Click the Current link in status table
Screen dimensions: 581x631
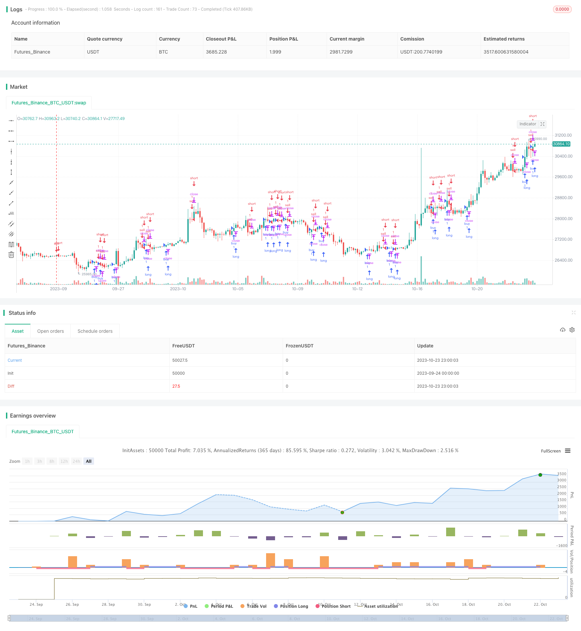point(15,360)
